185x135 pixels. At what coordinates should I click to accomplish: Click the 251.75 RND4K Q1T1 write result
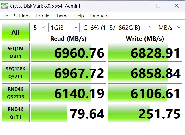(145, 113)
